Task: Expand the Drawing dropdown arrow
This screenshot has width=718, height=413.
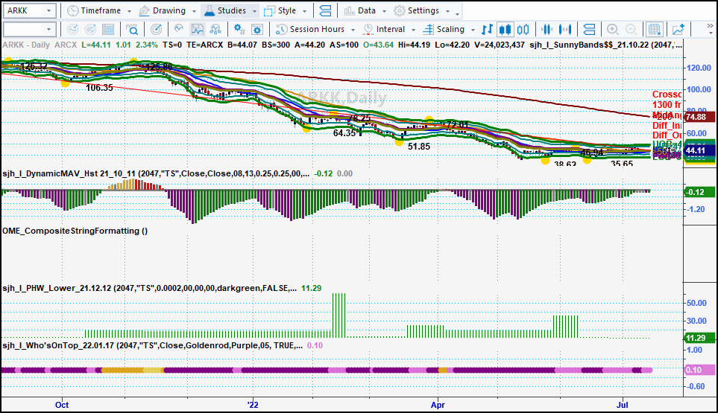Action: click(x=194, y=11)
